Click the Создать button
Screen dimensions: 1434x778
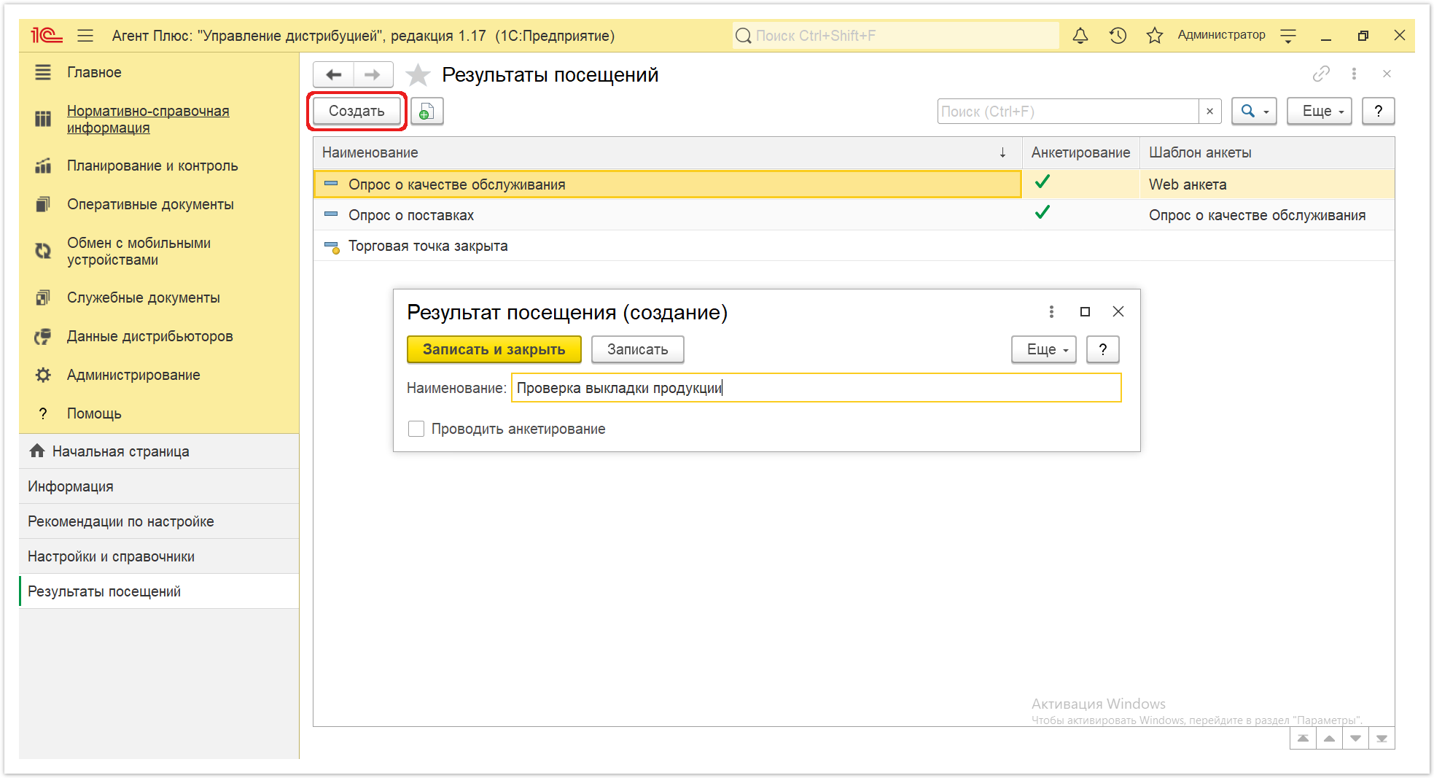[x=356, y=112]
